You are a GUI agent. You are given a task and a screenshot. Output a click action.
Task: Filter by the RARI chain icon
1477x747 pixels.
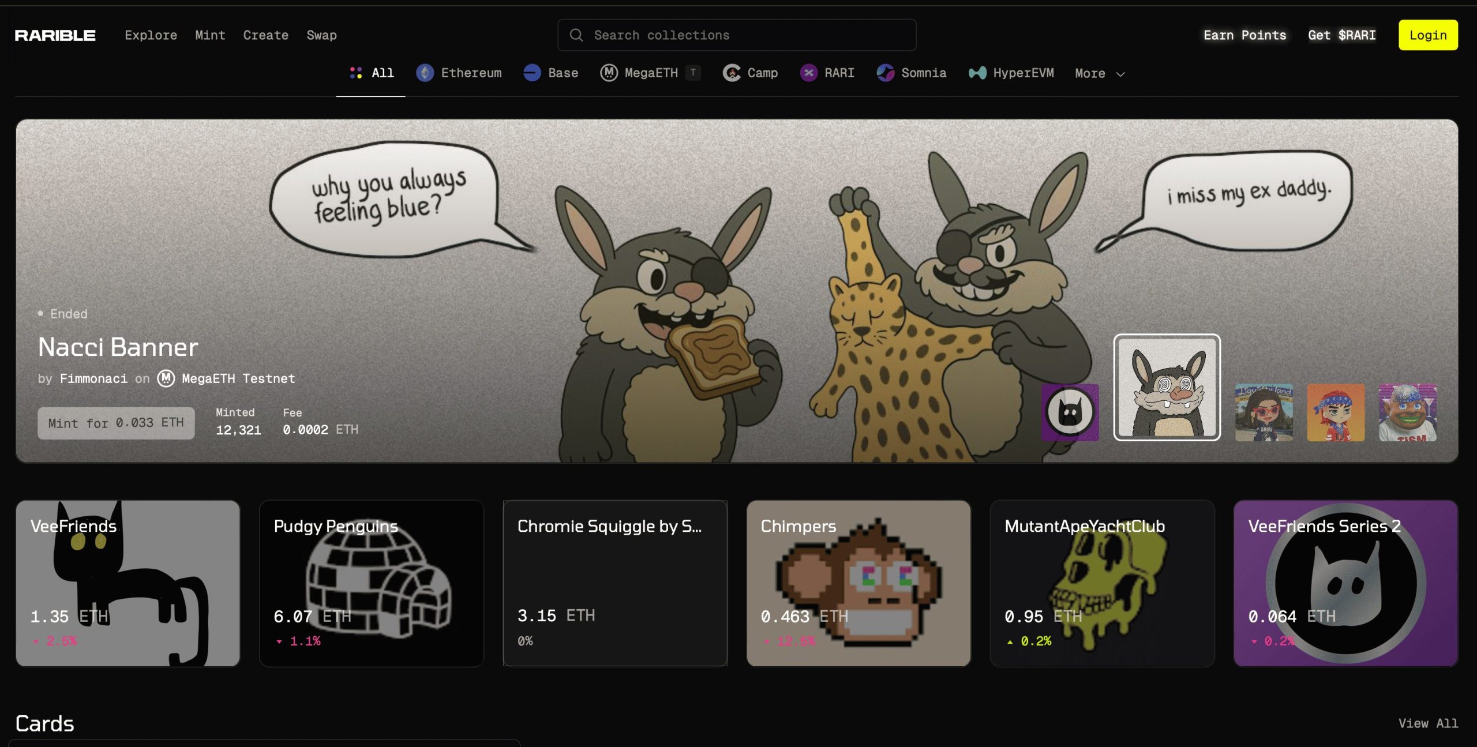coord(808,73)
